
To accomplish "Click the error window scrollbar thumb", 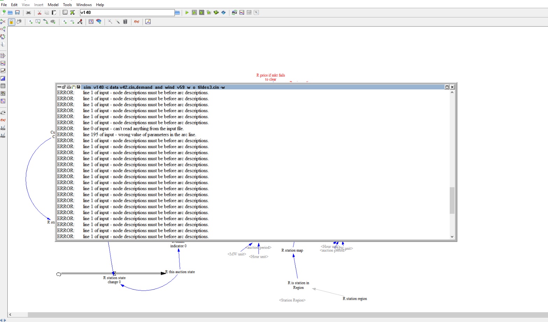I will tap(452, 200).
